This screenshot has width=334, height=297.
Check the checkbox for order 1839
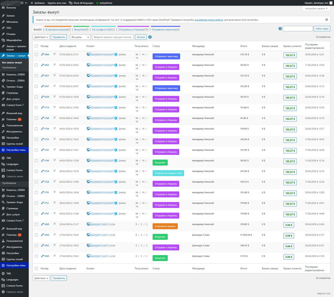(36, 97)
